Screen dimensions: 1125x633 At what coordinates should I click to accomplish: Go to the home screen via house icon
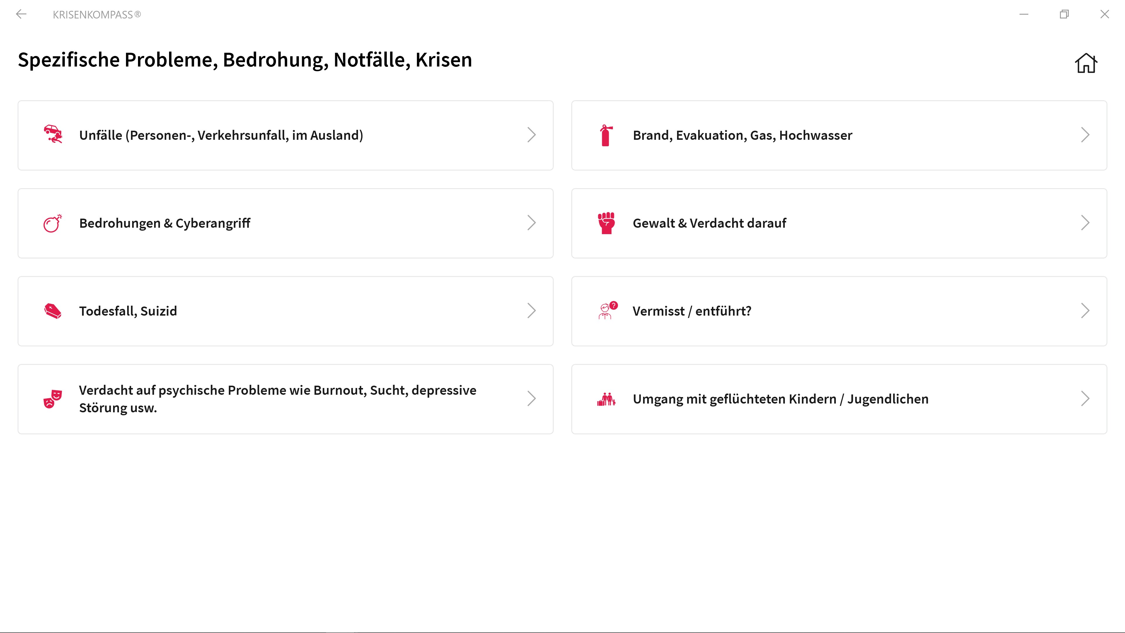[1086, 63]
